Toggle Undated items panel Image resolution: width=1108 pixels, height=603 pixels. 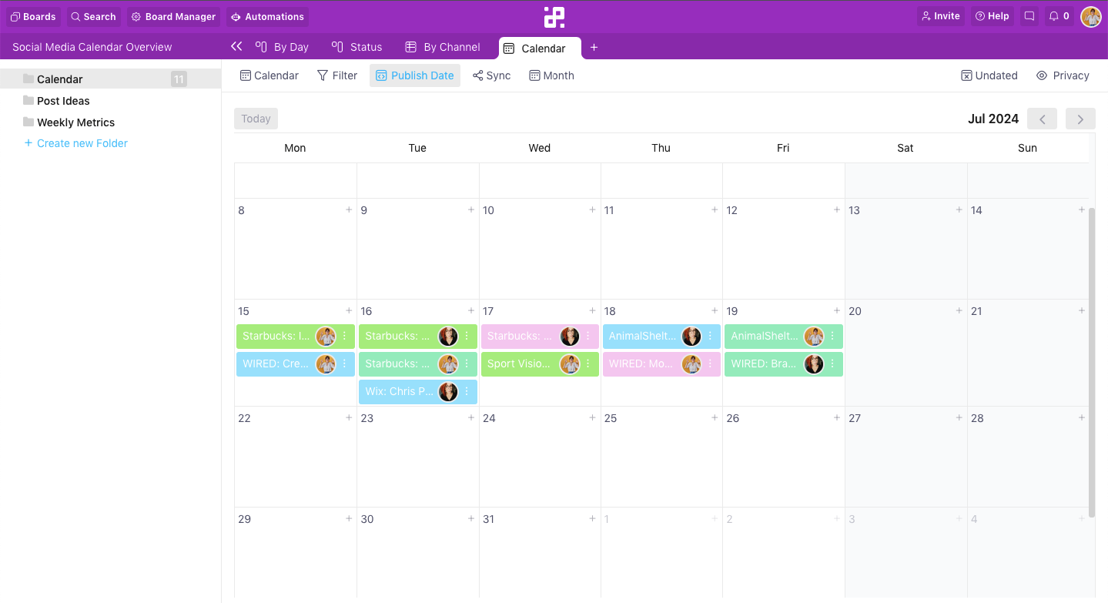[x=989, y=75]
